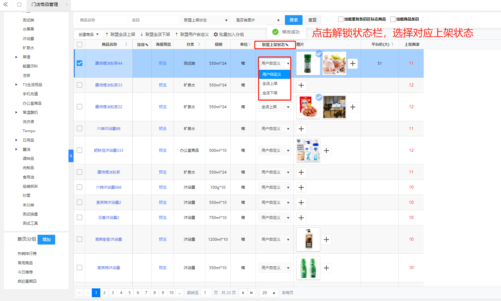Open the 是否有图片 filter dropdown
The width and height of the screenshot is (501, 301).
(257, 20)
